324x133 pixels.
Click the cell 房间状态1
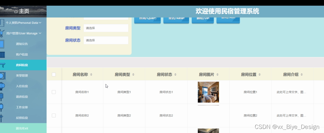point(166,92)
